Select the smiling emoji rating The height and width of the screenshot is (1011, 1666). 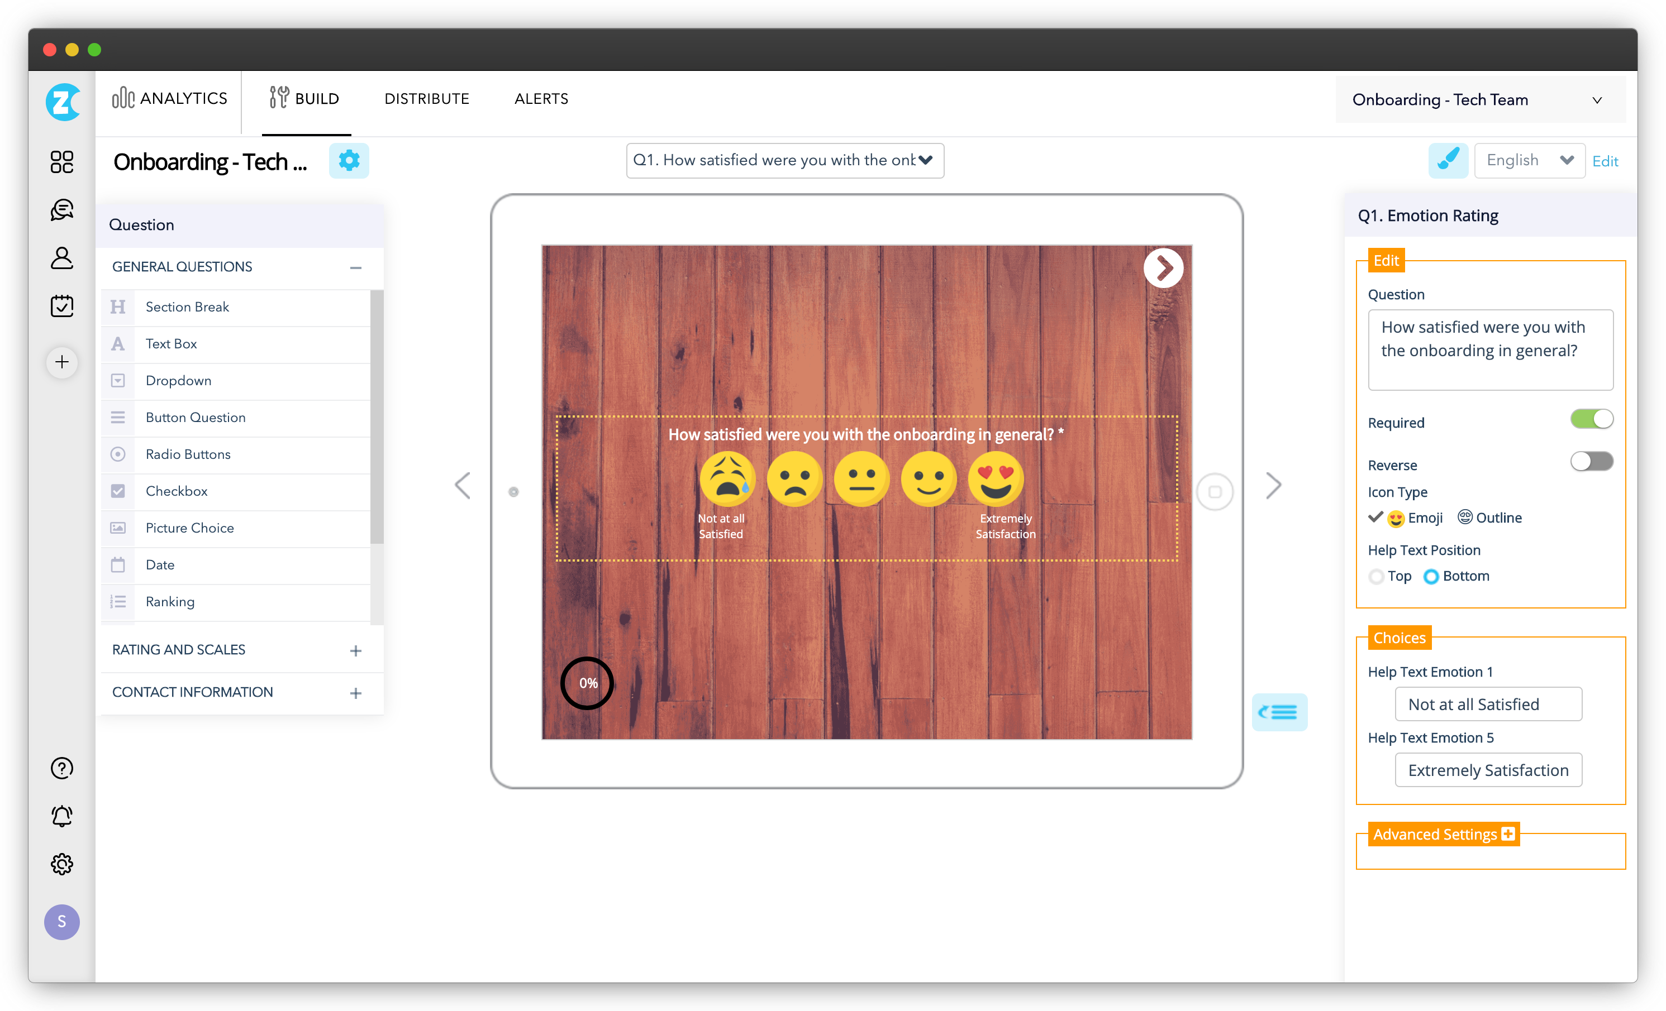(929, 478)
